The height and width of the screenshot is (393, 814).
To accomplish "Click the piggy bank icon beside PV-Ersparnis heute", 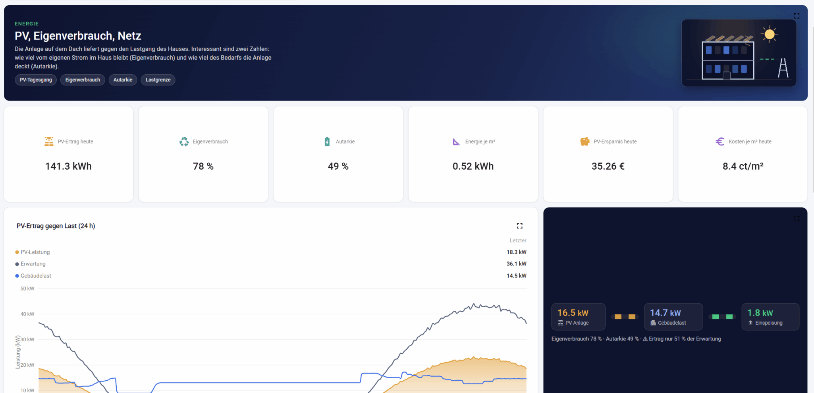I will point(585,141).
